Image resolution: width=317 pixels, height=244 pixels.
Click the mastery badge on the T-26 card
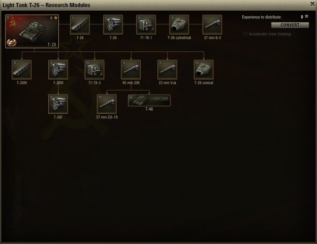[11, 43]
